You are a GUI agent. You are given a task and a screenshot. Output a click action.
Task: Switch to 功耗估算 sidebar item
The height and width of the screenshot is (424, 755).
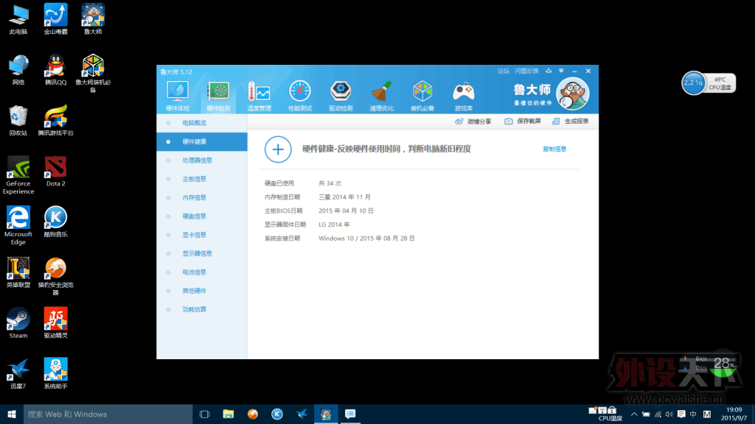pyautogui.click(x=194, y=309)
